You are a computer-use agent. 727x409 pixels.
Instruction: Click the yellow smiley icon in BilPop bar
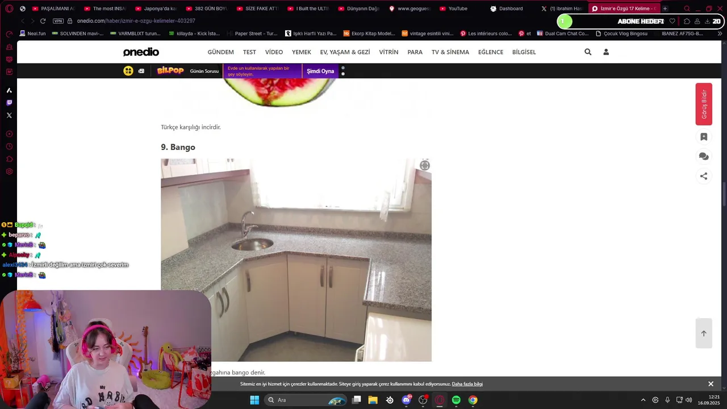coord(128,71)
